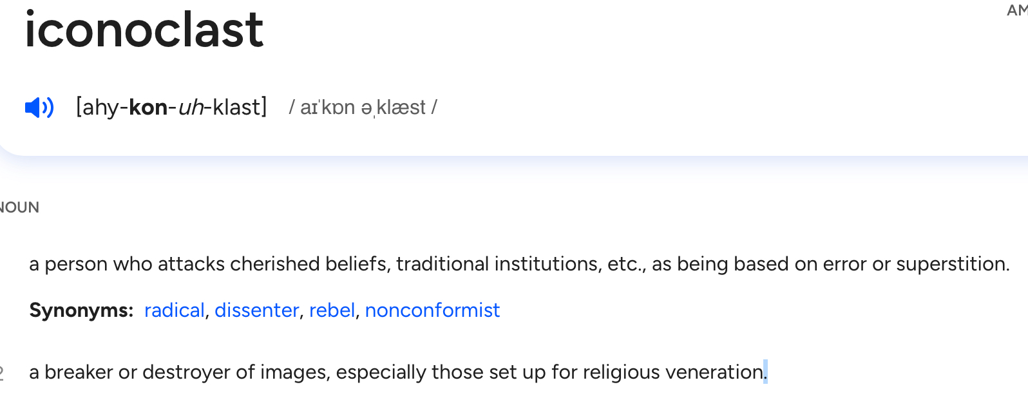This screenshot has width=1028, height=407.
Task: Click the number marker beside second definition
Action: coord(2,372)
